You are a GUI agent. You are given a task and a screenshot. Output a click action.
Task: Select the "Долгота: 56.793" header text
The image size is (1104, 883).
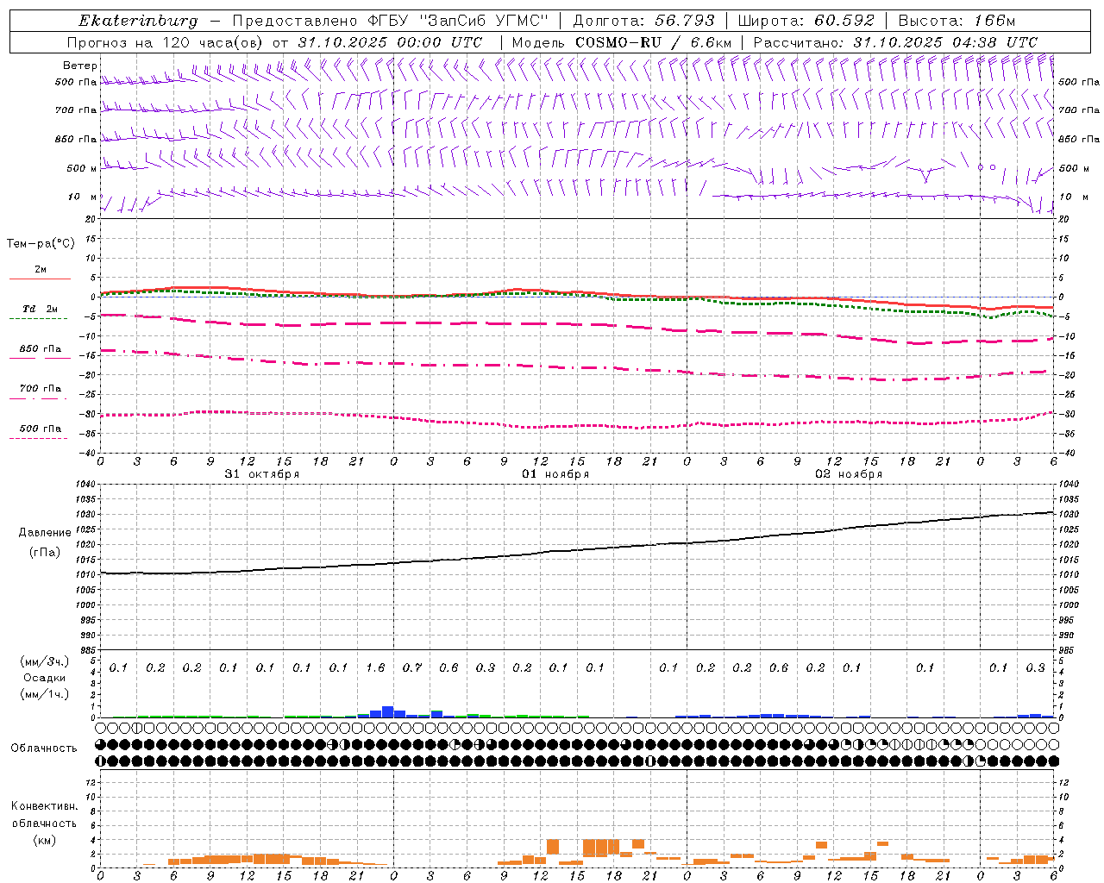pos(643,21)
